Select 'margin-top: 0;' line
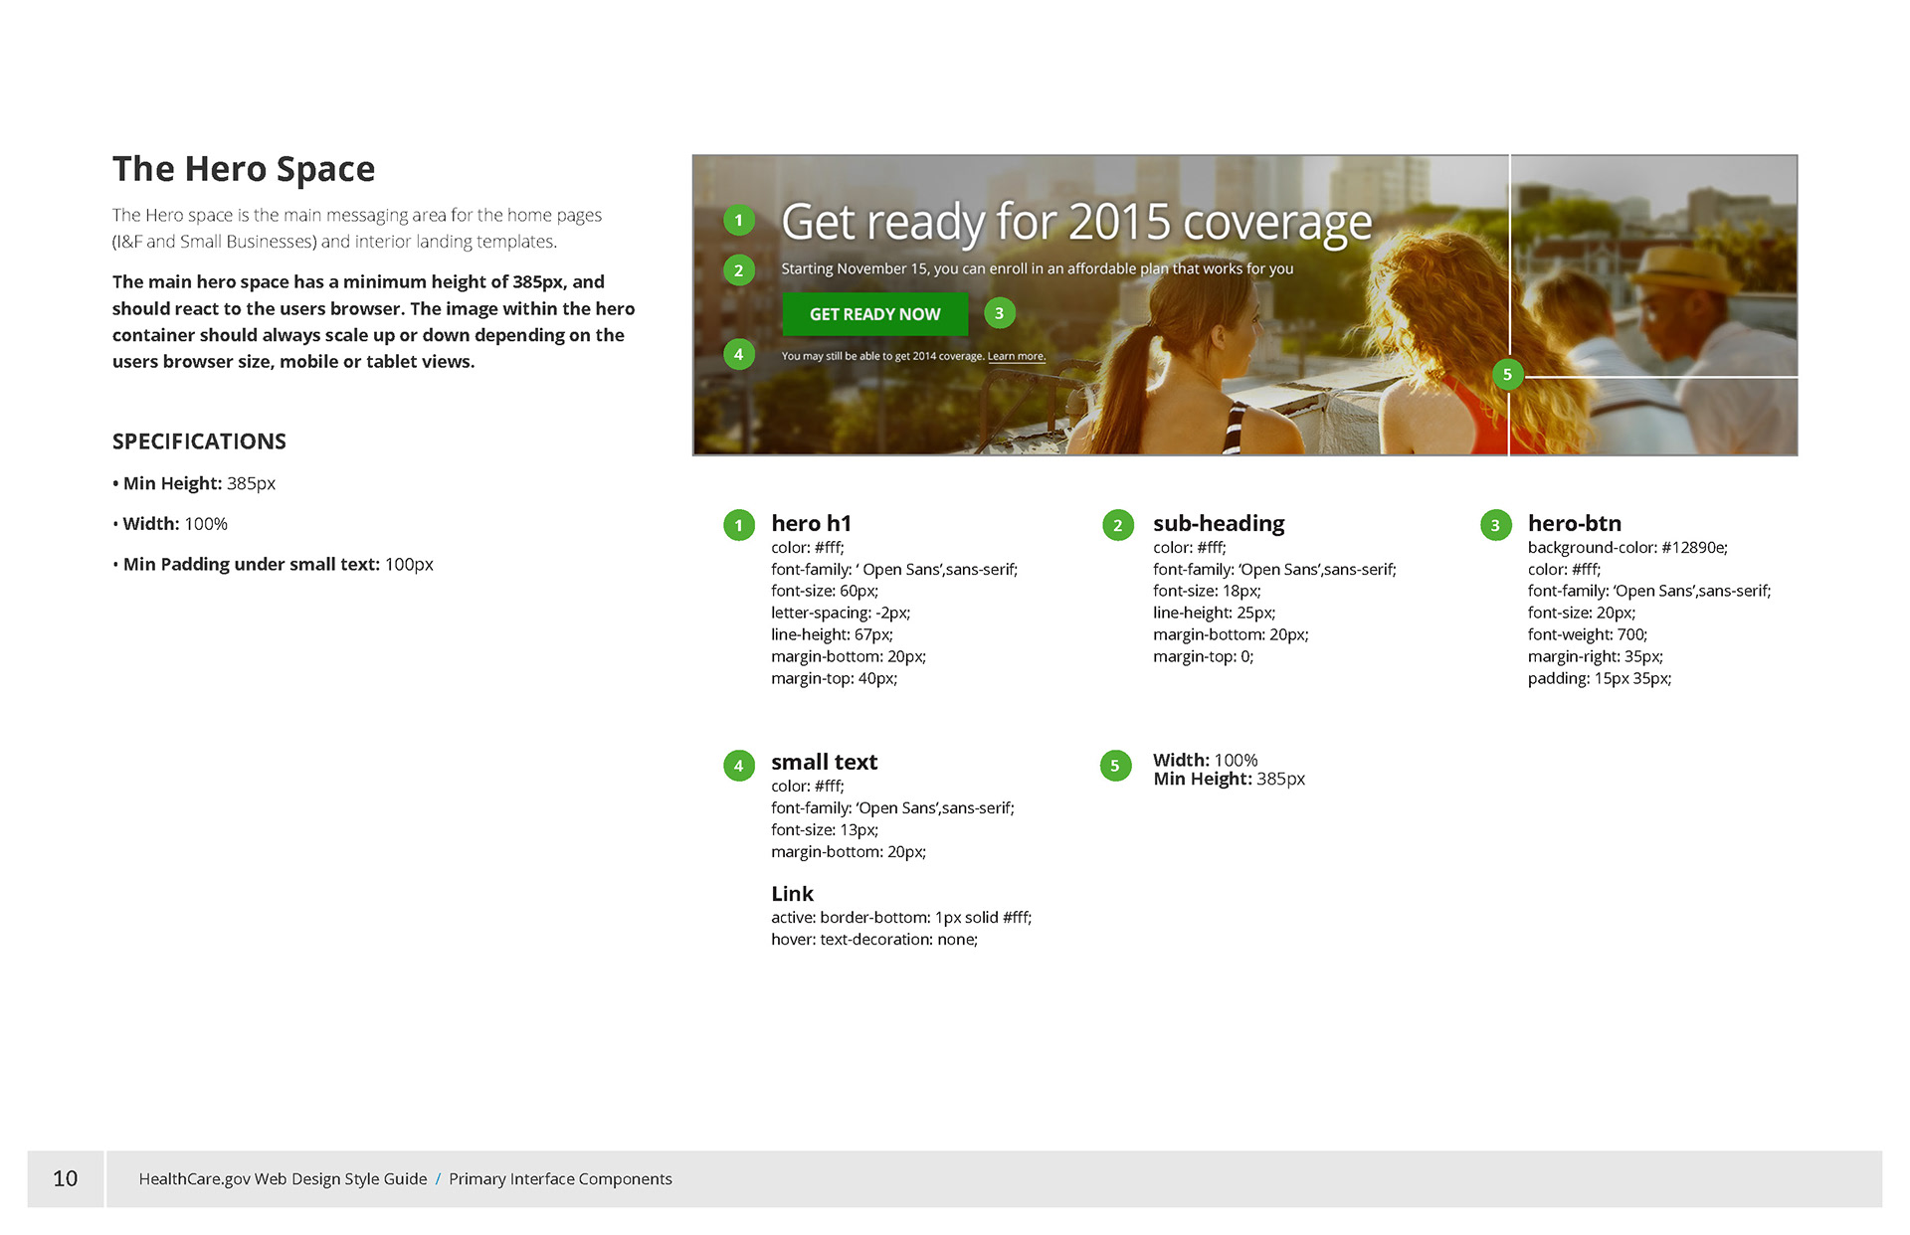 pos(1203,656)
